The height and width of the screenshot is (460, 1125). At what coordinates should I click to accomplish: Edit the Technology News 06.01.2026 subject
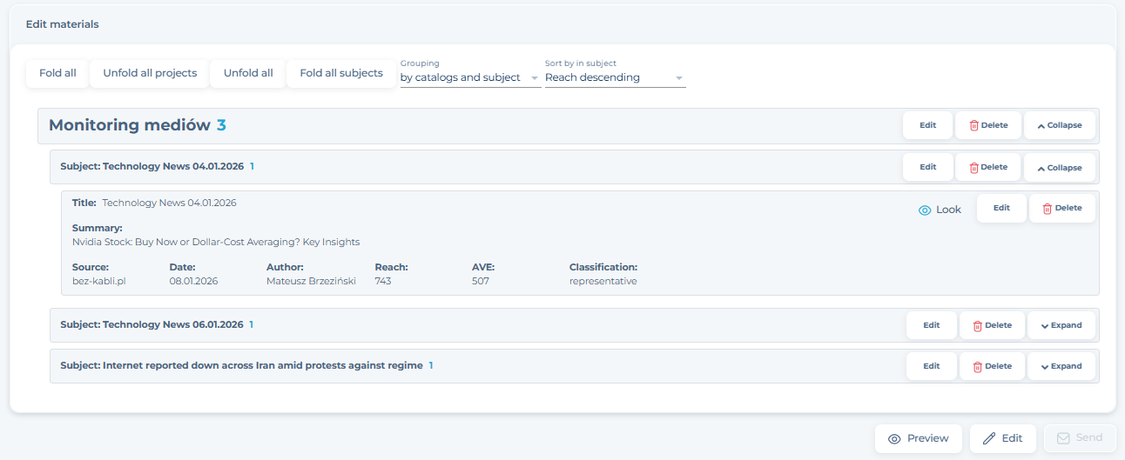coord(931,325)
